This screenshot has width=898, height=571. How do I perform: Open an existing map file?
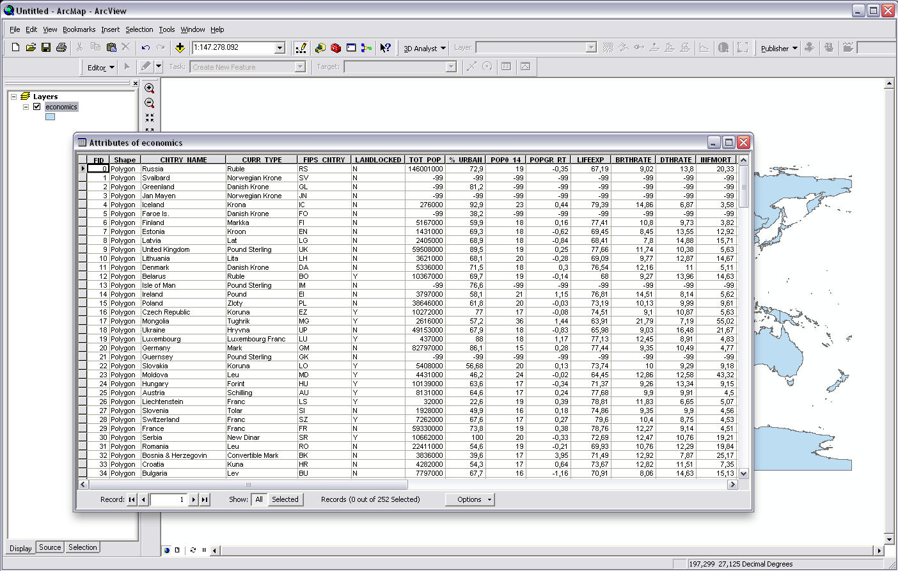click(31, 47)
